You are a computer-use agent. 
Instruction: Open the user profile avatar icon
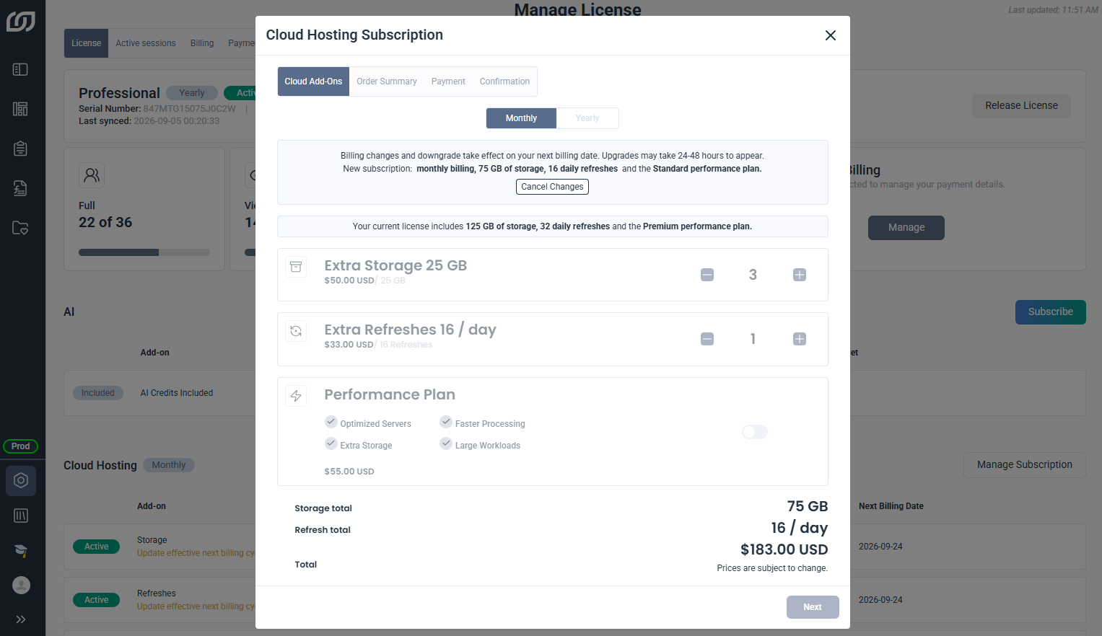pos(21,585)
